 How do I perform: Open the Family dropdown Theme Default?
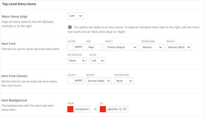[x=121, y=47]
